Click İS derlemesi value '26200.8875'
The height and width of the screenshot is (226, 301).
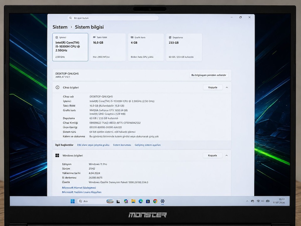click(96, 178)
